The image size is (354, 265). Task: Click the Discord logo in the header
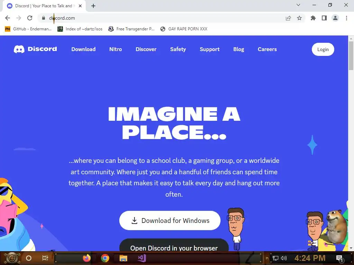click(35, 49)
